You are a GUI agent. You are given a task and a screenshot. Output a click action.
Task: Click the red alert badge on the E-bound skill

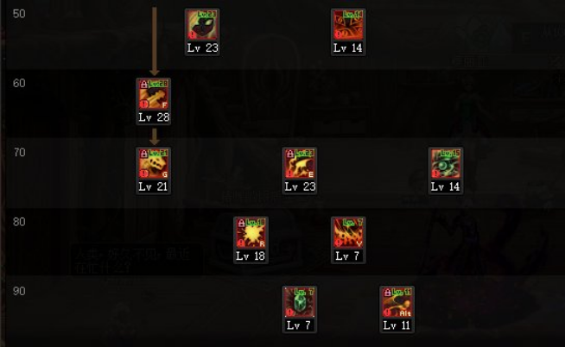click(x=290, y=173)
